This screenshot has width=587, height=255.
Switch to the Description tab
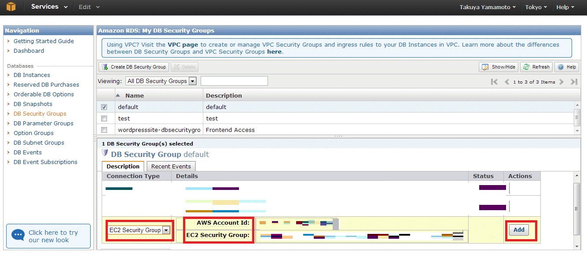pyautogui.click(x=123, y=167)
